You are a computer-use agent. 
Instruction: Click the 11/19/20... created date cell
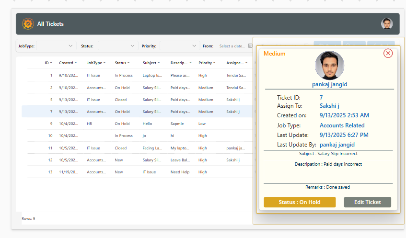point(69,172)
